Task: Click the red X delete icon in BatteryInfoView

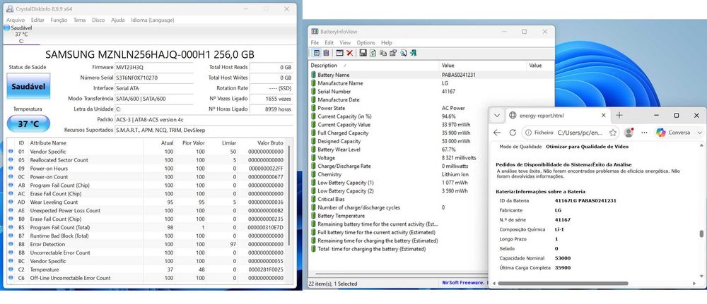Action: coord(349,53)
